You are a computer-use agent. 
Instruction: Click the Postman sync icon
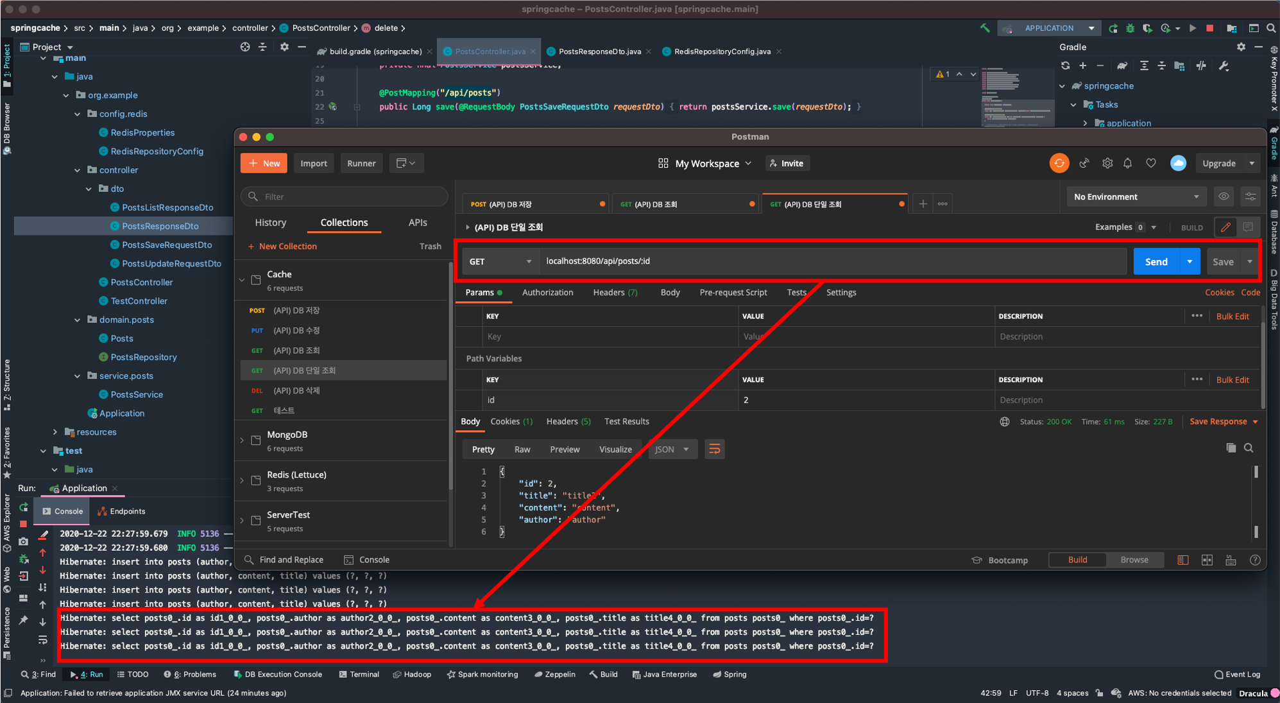pos(1059,163)
